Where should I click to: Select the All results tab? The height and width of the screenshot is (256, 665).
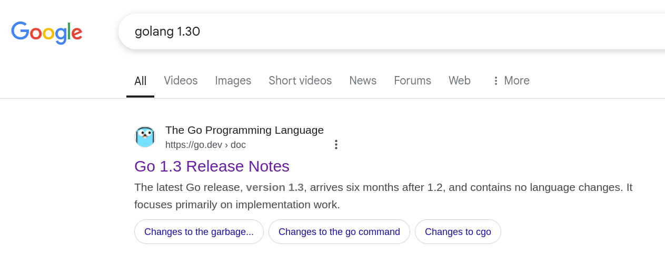(140, 81)
